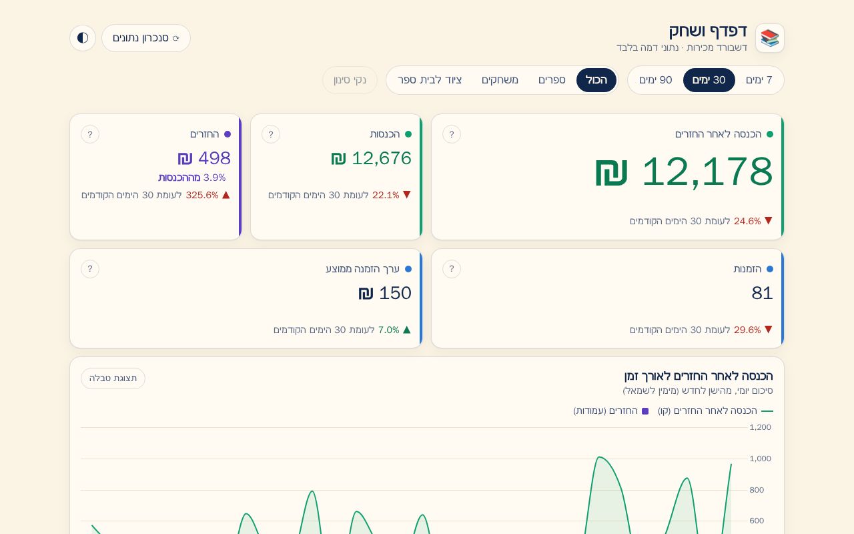Open help icon on הזמנות card
This screenshot has width=854, height=534.
tap(452, 269)
